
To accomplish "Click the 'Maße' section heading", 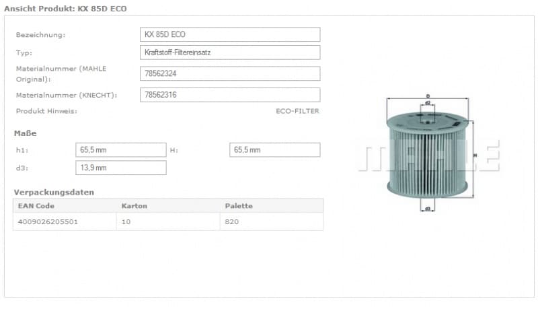I will [x=25, y=133].
